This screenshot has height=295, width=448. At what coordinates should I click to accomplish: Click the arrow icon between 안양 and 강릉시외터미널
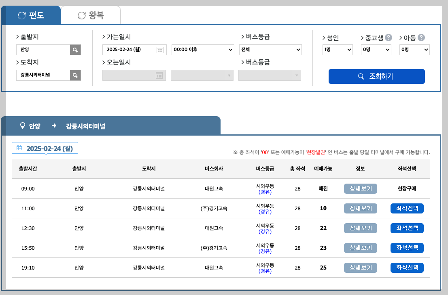coord(54,126)
